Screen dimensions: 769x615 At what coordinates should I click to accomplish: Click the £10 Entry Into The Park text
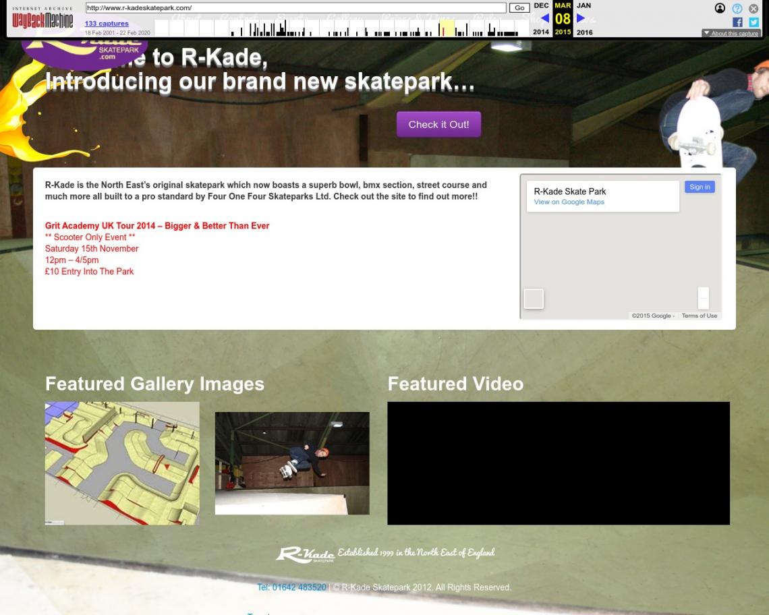pos(89,272)
